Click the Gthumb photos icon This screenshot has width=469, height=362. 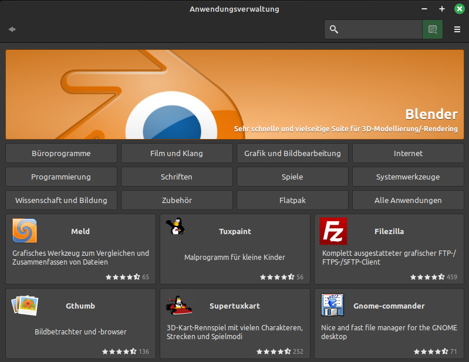tap(25, 305)
